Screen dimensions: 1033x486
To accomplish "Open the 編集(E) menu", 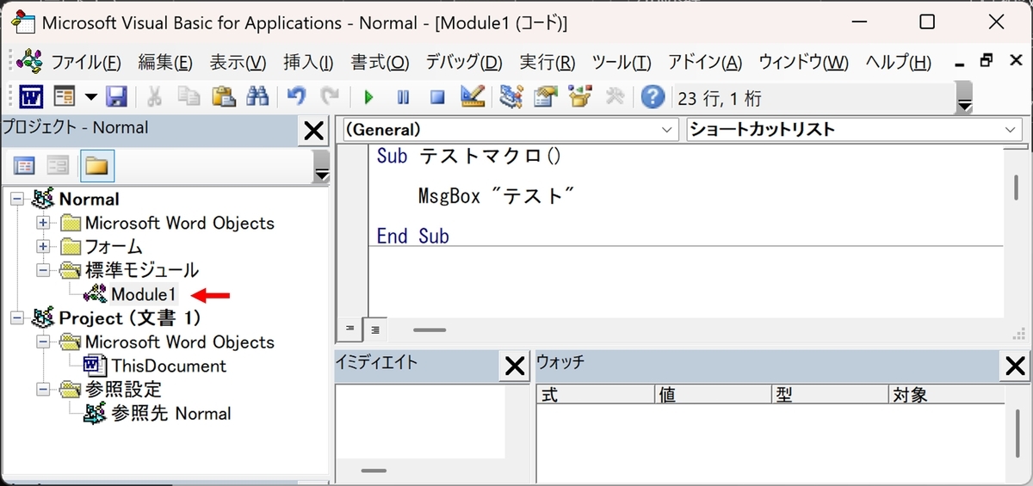I will click(x=165, y=62).
